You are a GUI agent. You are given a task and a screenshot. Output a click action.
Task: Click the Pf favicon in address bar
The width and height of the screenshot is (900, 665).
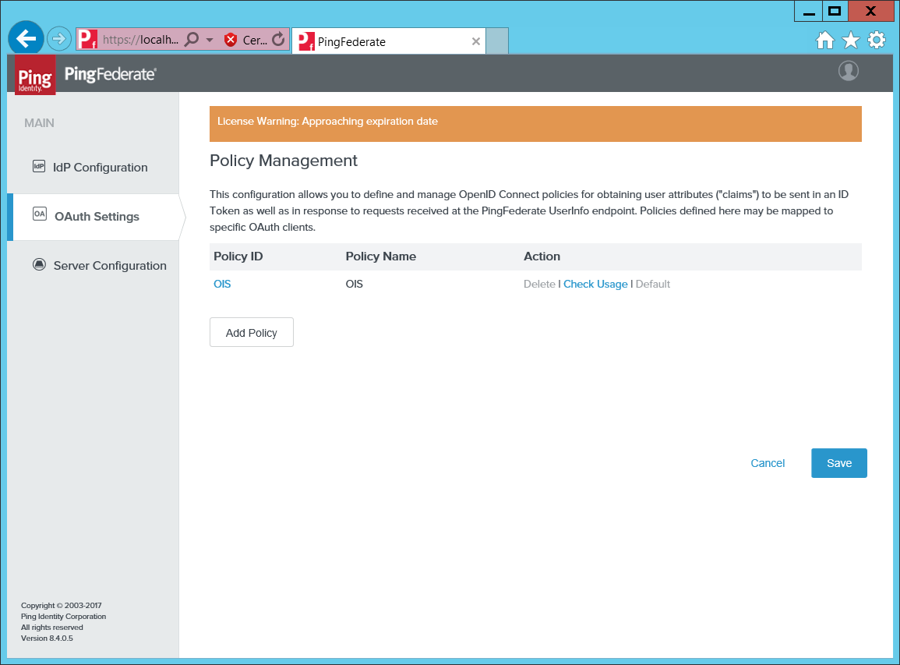pyautogui.click(x=88, y=39)
